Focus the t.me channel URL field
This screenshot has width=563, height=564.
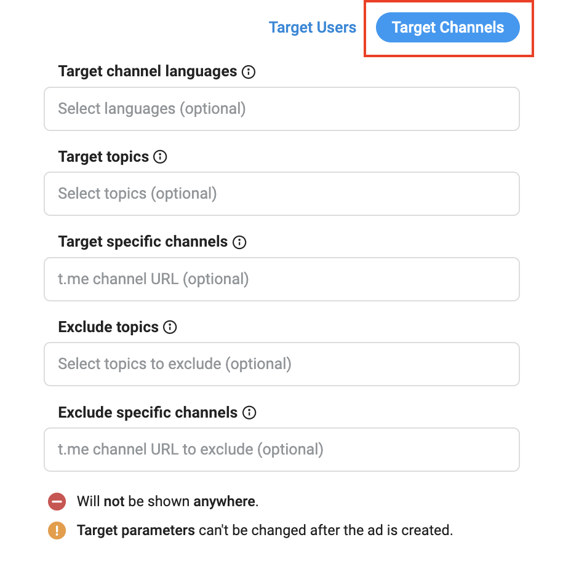[x=281, y=279]
